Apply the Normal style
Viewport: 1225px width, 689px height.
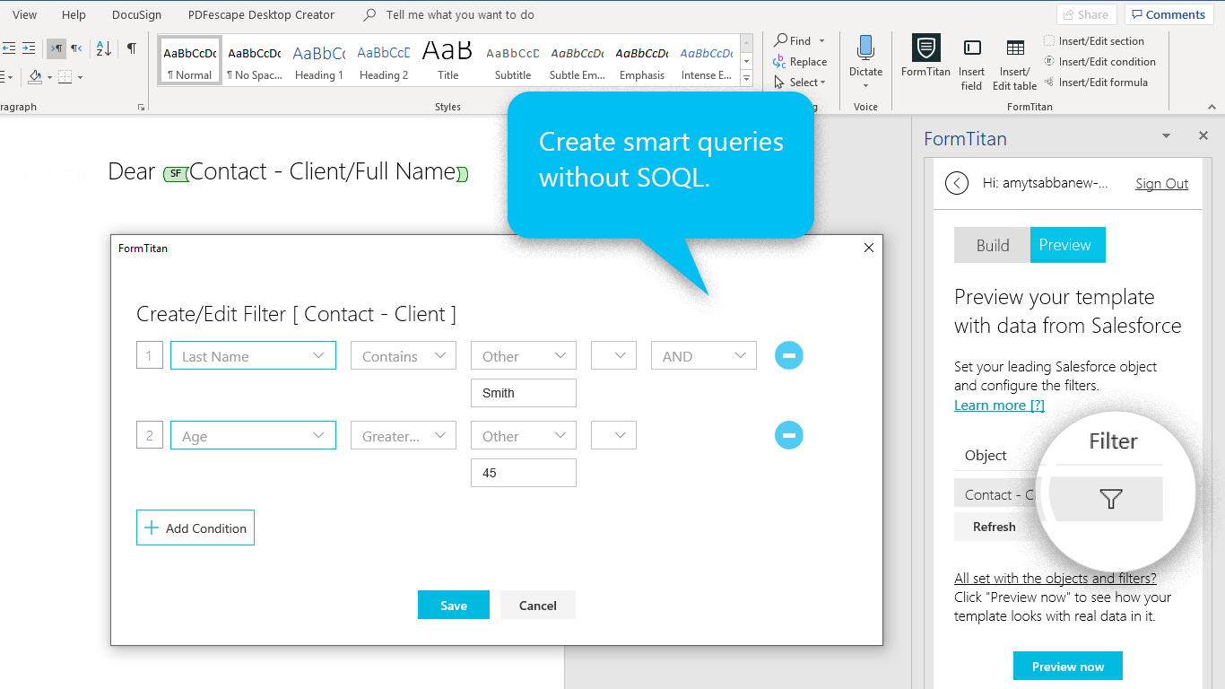189,61
